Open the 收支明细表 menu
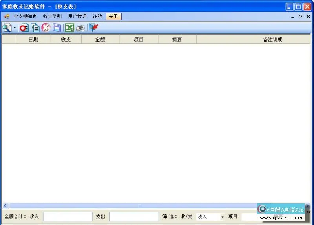 coord(25,16)
